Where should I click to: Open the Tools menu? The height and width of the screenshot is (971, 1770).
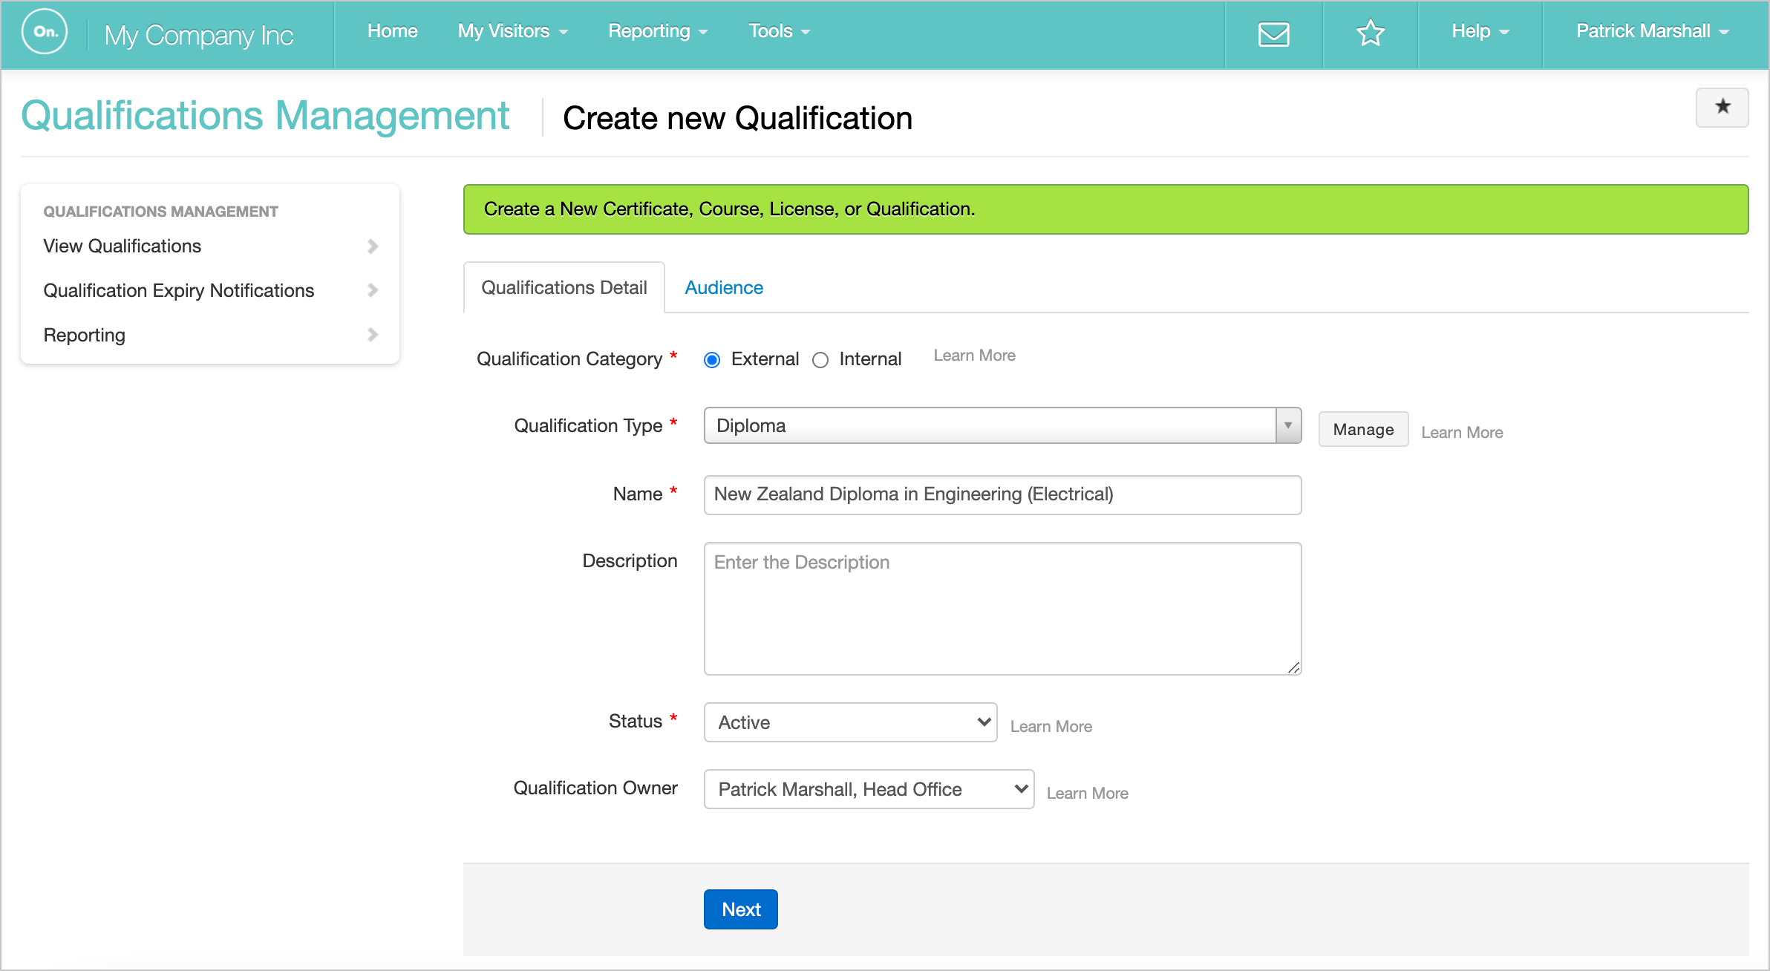[x=778, y=31]
